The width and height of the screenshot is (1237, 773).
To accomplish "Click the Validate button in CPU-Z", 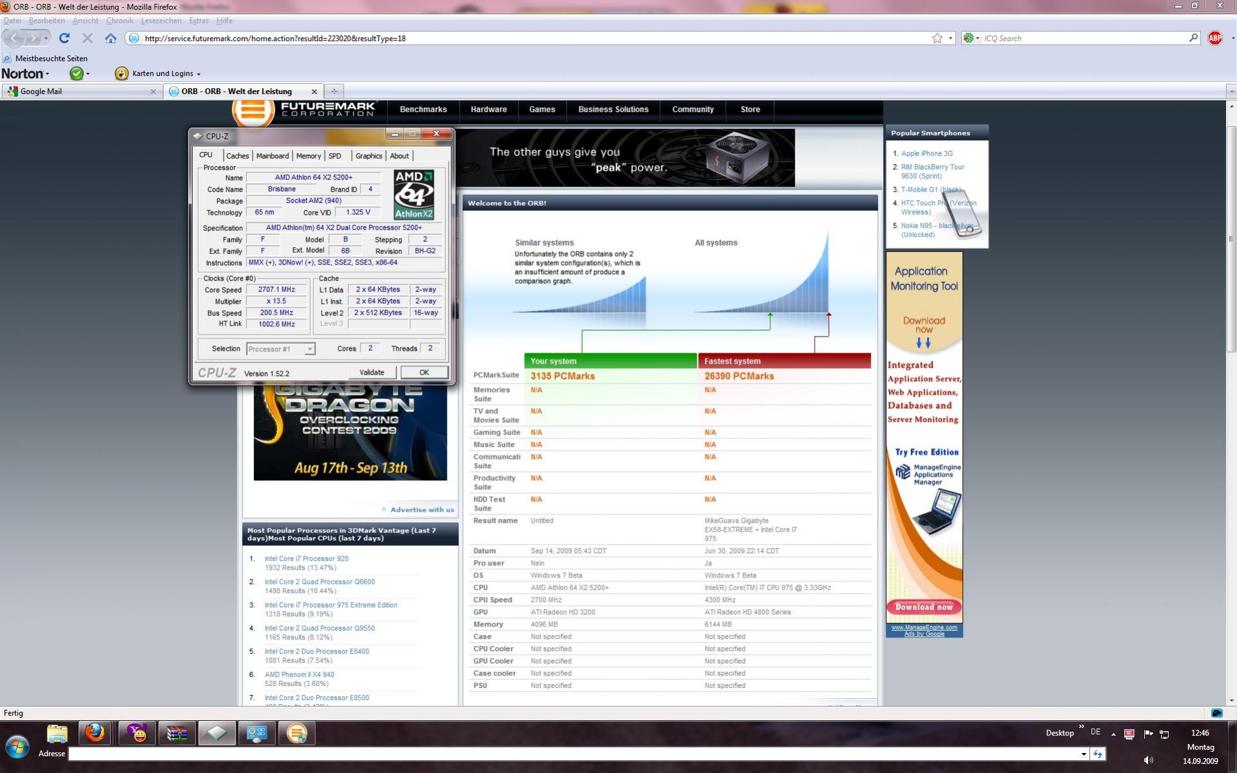I will 371,372.
